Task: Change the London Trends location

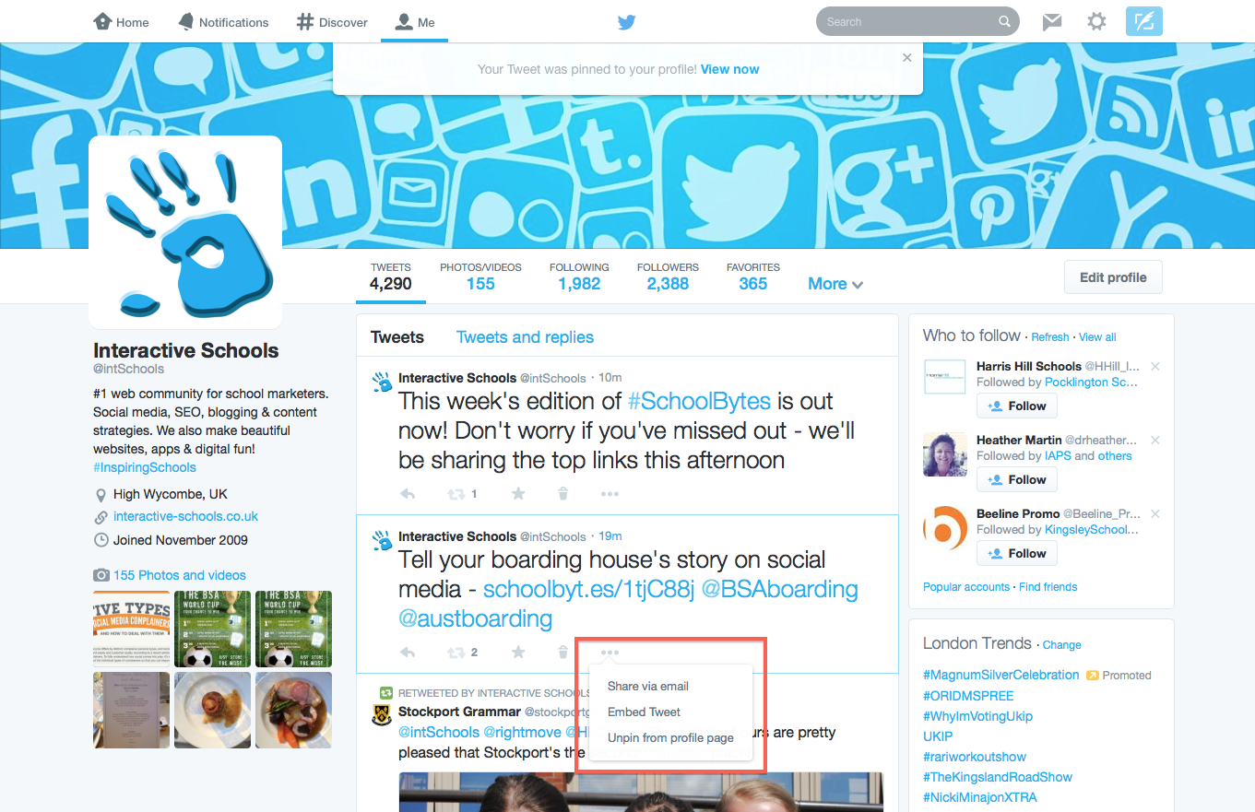Action: (x=1062, y=645)
